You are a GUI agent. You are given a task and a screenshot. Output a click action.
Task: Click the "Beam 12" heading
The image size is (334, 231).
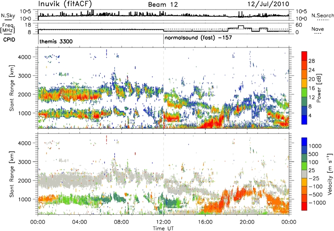coord(163,5)
